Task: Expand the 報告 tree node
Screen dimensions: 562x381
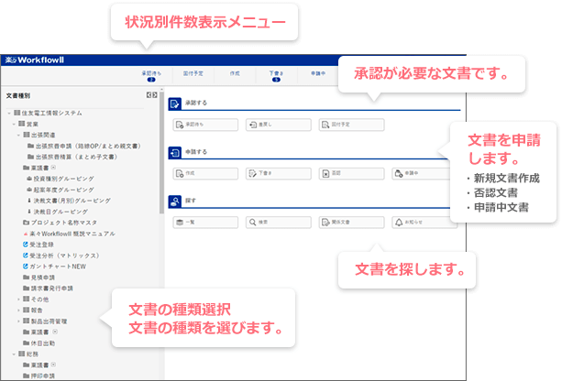Action: [x=18, y=310]
